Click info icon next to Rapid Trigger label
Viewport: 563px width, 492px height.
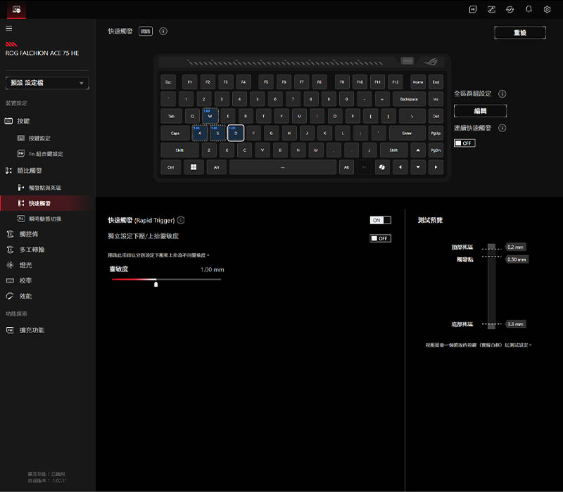click(x=182, y=220)
